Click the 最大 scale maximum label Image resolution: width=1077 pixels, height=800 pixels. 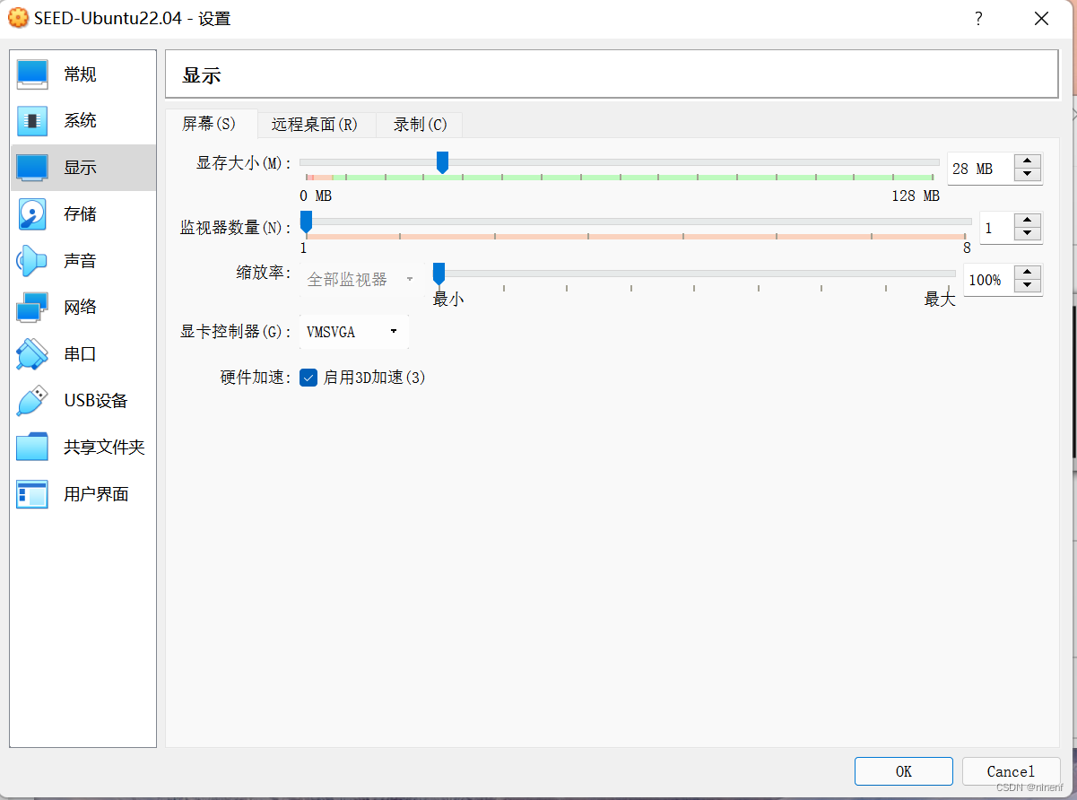click(x=940, y=300)
